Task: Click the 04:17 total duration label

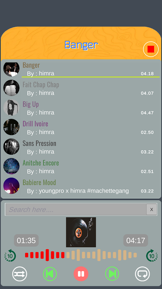Action: pyautogui.click(x=136, y=240)
